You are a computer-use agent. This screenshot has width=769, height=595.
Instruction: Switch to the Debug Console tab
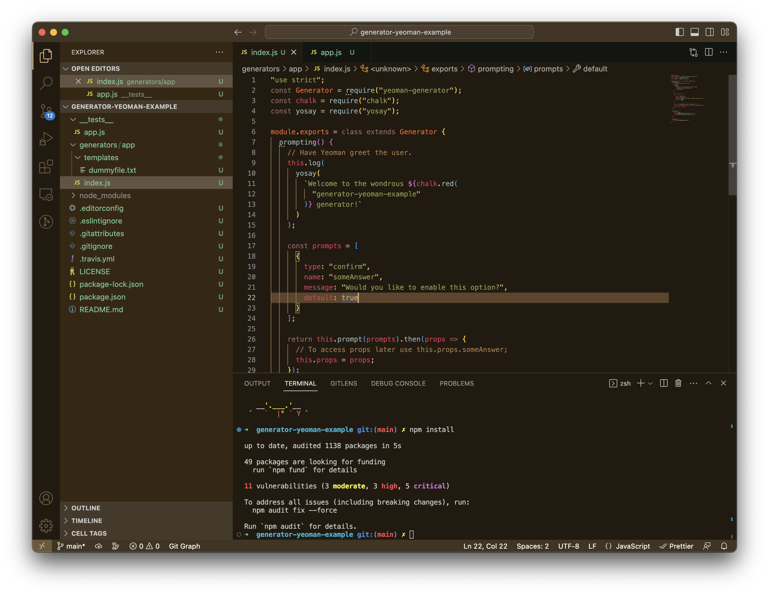(398, 383)
